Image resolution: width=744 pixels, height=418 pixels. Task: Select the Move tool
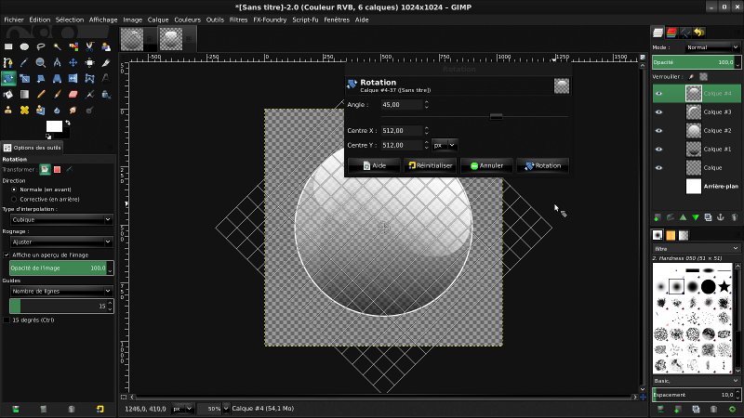coord(73,62)
